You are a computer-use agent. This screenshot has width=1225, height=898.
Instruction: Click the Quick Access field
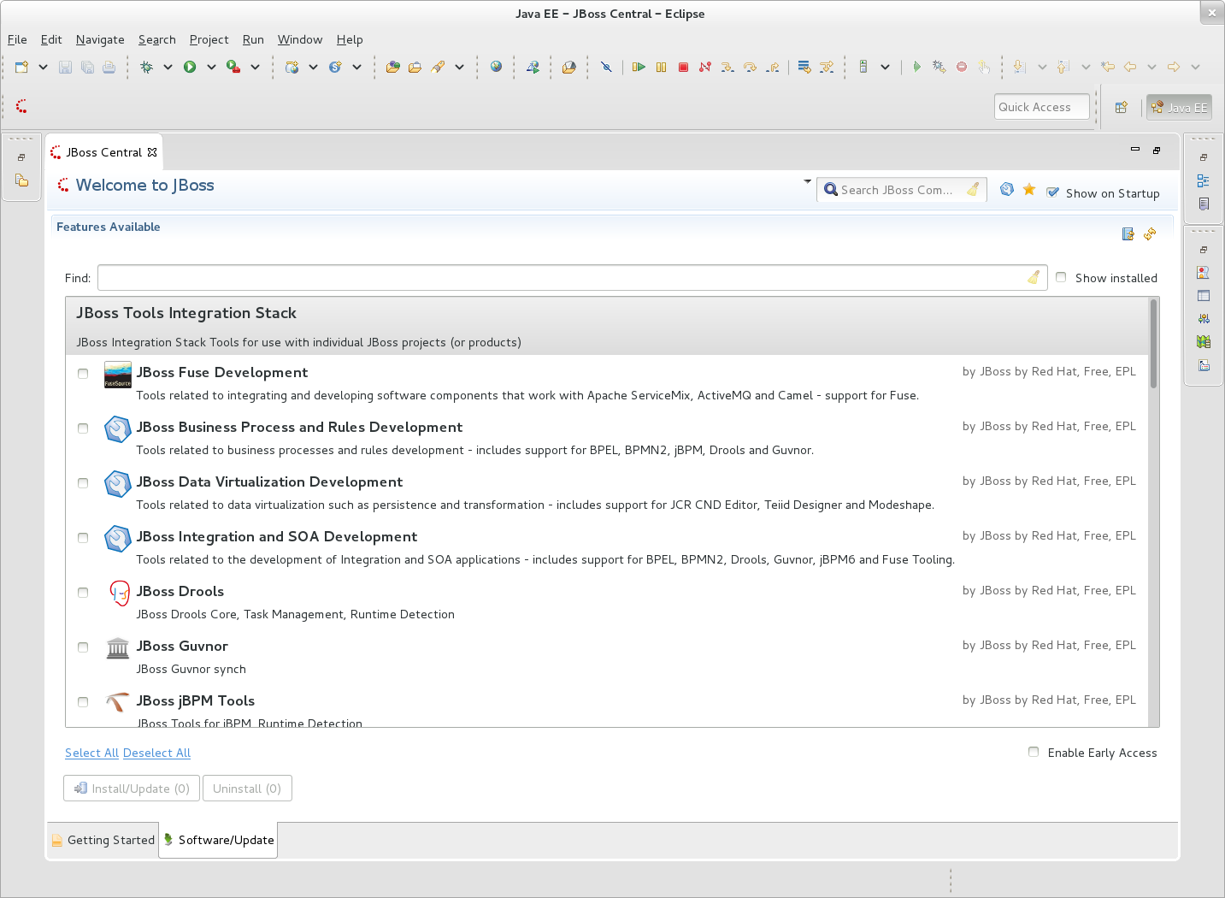[x=1042, y=107]
